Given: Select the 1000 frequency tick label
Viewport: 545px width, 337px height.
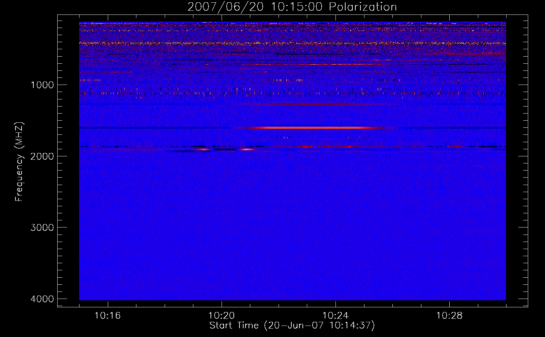Looking at the screenshot, I should point(42,85).
